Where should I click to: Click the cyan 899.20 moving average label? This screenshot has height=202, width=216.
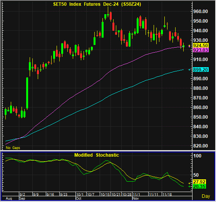click(201, 70)
